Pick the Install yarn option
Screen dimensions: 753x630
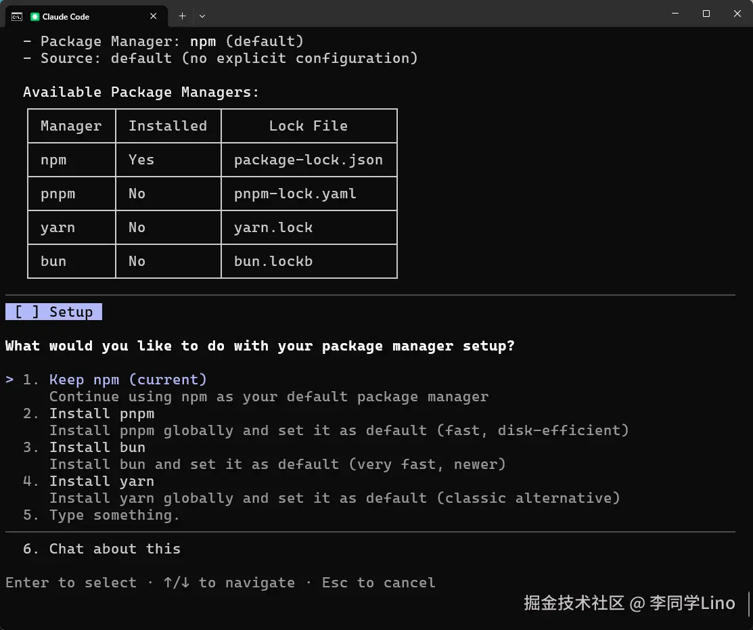(101, 481)
